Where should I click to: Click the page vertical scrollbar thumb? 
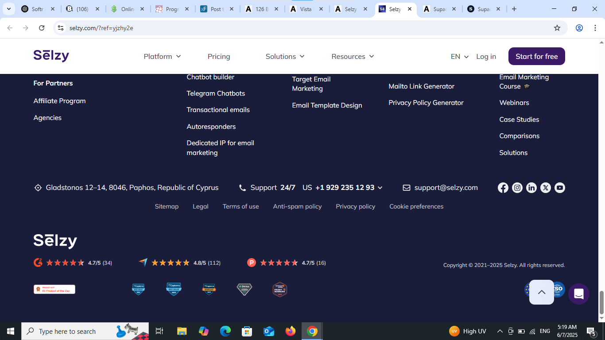point(601,302)
